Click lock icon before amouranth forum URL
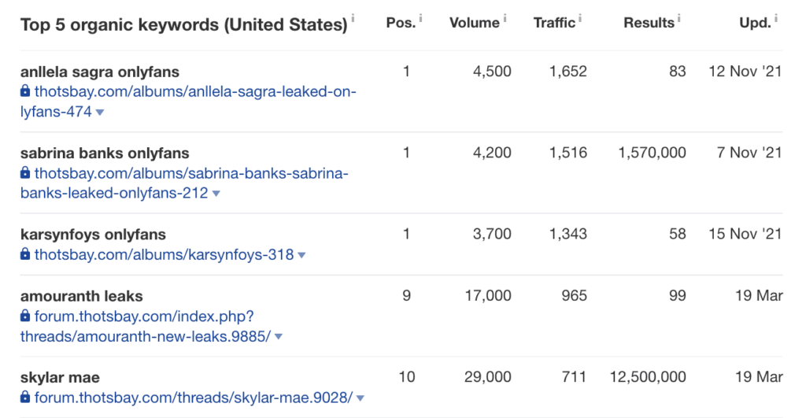 click(25, 315)
